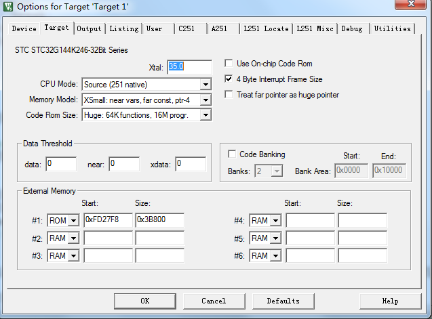Screen dimensions: 432x319
Task: Click the data threshold input field
Action: (61, 164)
